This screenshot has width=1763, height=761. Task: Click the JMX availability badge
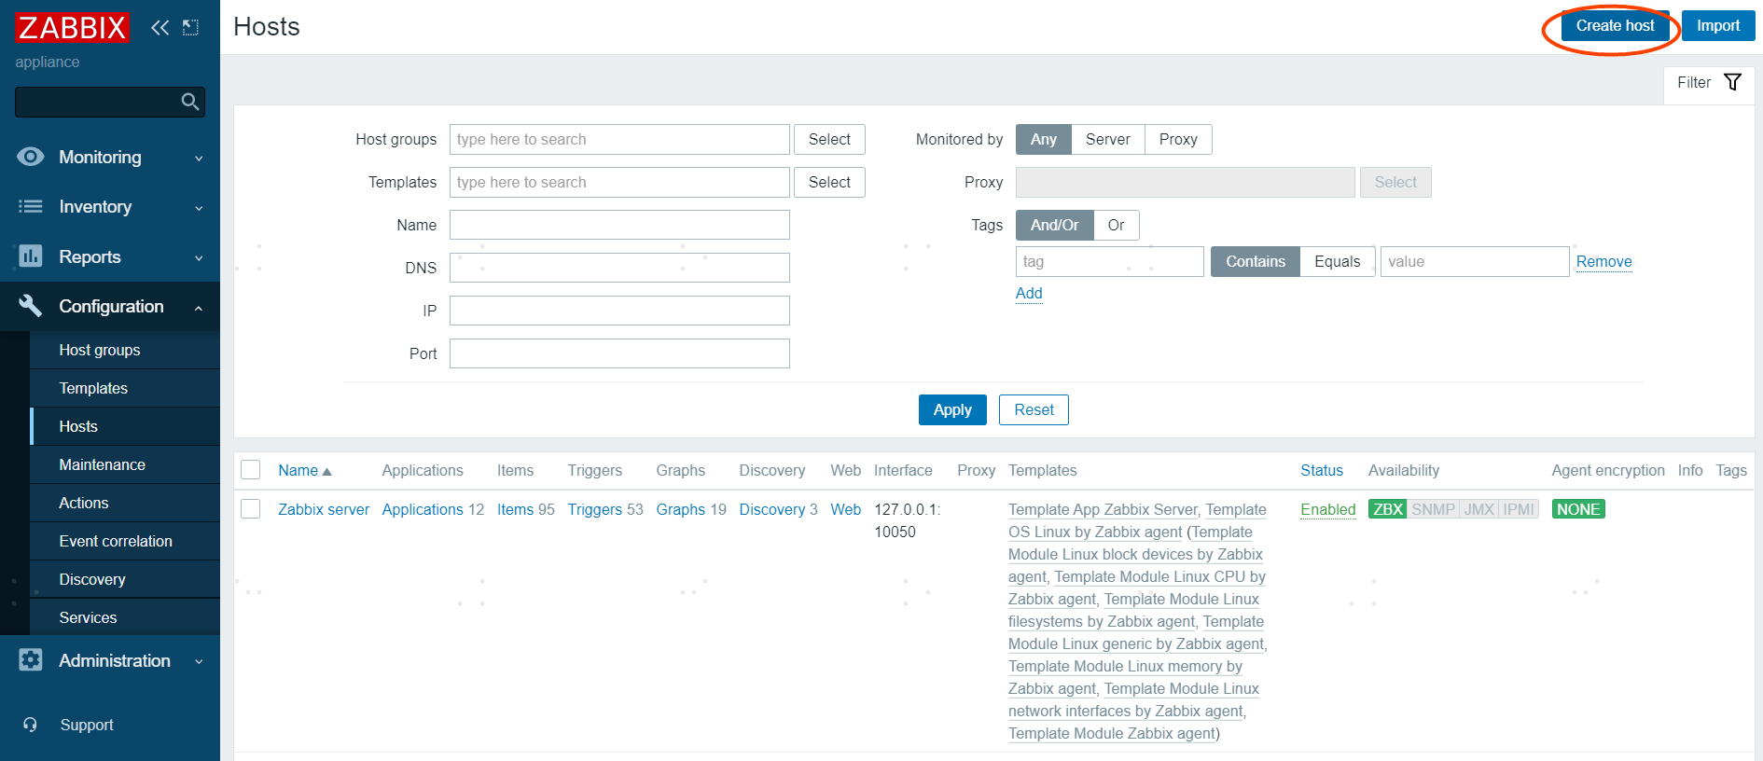(x=1478, y=509)
